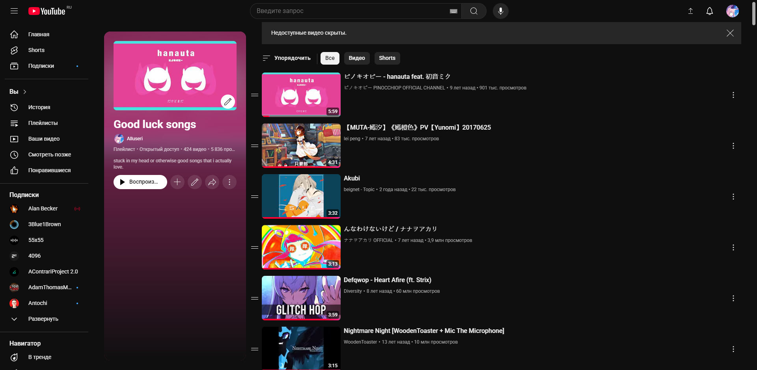757x370 pixels.
Task: Open the Alluseri channel link
Action: point(135,139)
